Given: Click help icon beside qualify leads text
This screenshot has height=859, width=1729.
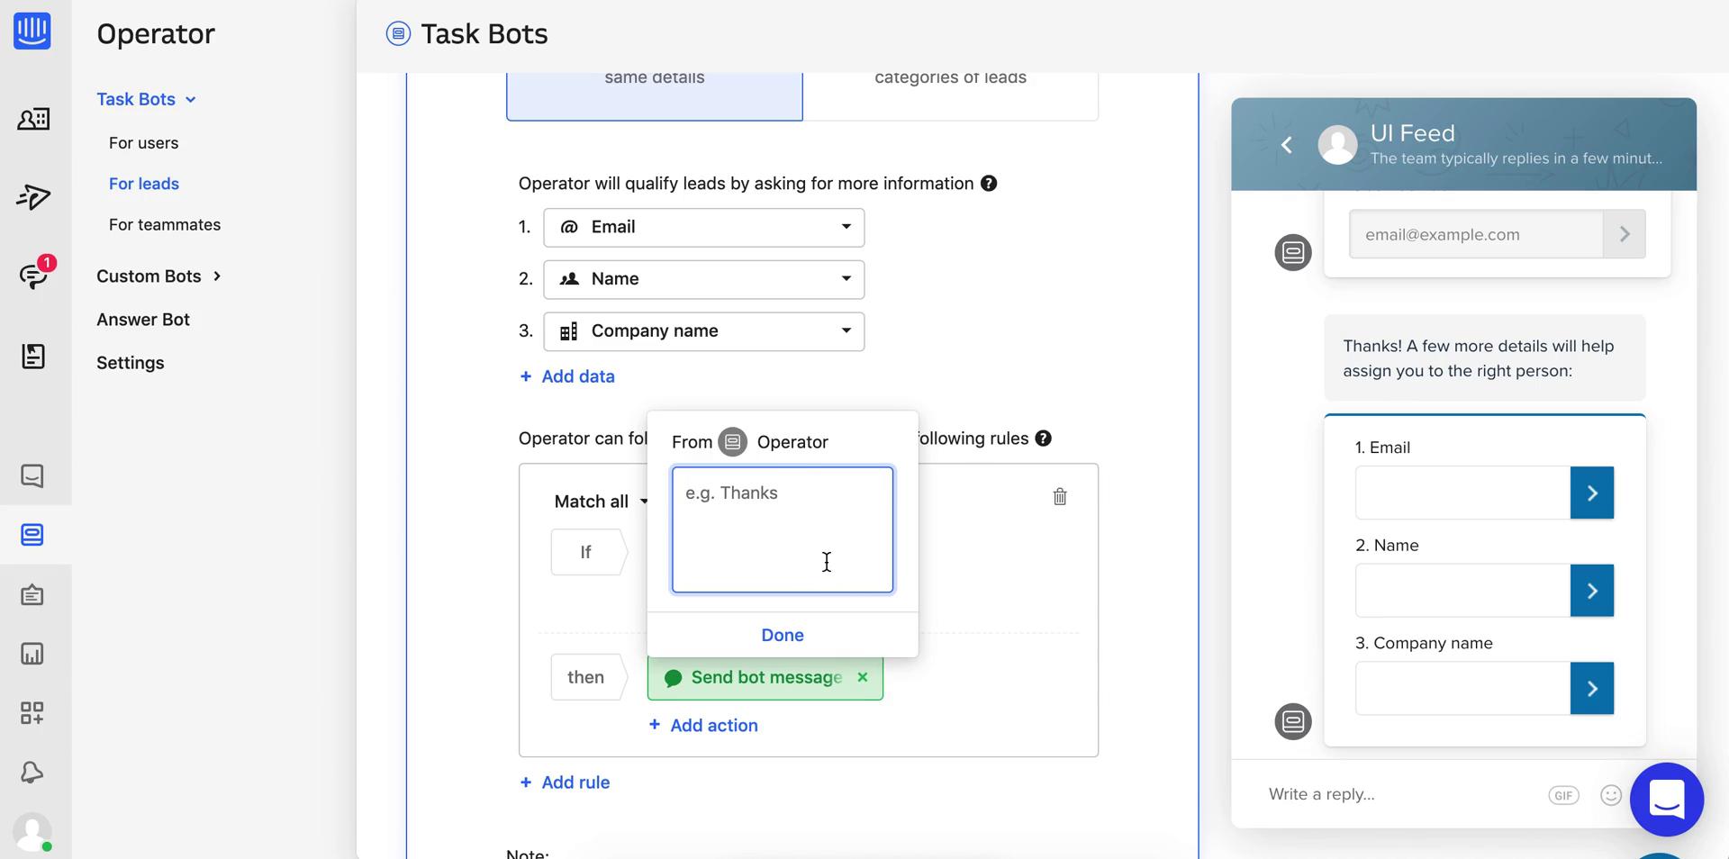Looking at the screenshot, I should click(x=989, y=184).
